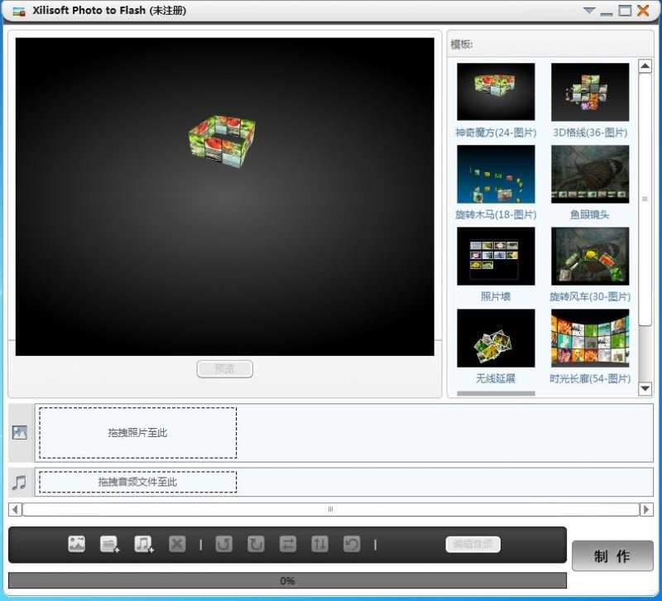Select the 神奇魔方 template thumbnail
This screenshot has width=662, height=601.
click(495, 91)
